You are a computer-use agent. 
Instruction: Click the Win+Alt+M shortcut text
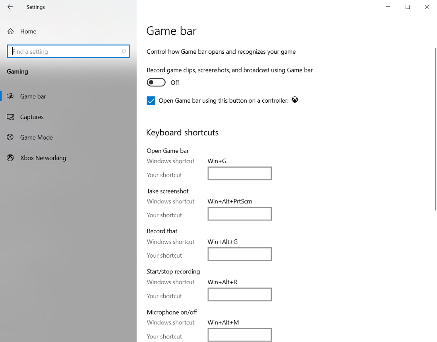(x=223, y=322)
